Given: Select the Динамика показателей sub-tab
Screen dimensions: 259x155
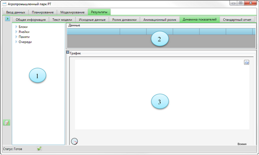Looking at the screenshot, I should [200, 19].
